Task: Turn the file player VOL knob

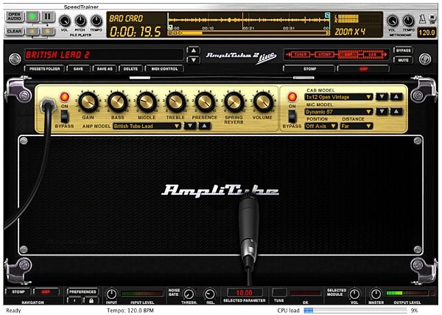Action: [64, 21]
